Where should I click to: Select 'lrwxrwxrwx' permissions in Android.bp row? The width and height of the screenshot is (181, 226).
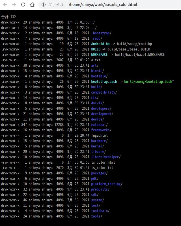coord(10,44)
